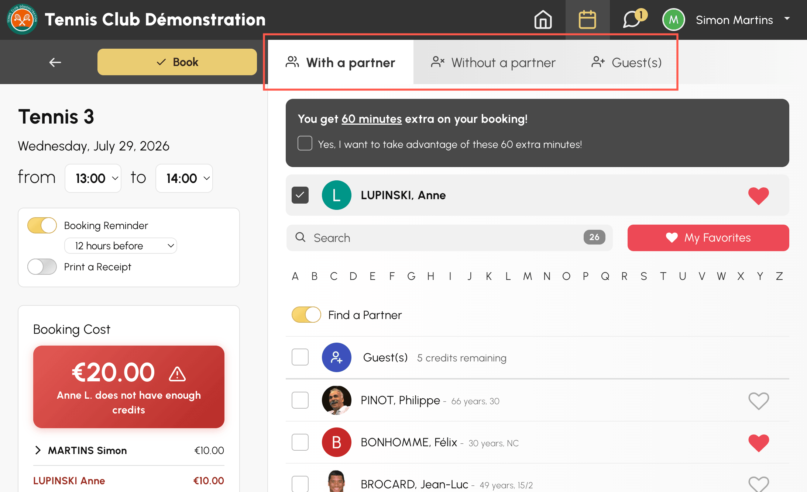This screenshot has width=807, height=492.
Task: Click Simon Martins green avatar
Action: click(674, 20)
